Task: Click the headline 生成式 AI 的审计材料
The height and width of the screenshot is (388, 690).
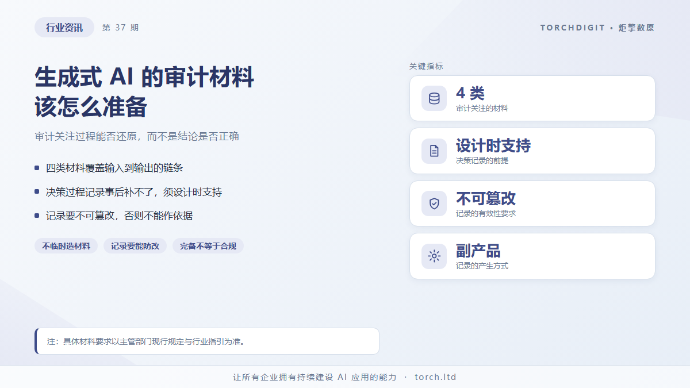Action: 144,77
